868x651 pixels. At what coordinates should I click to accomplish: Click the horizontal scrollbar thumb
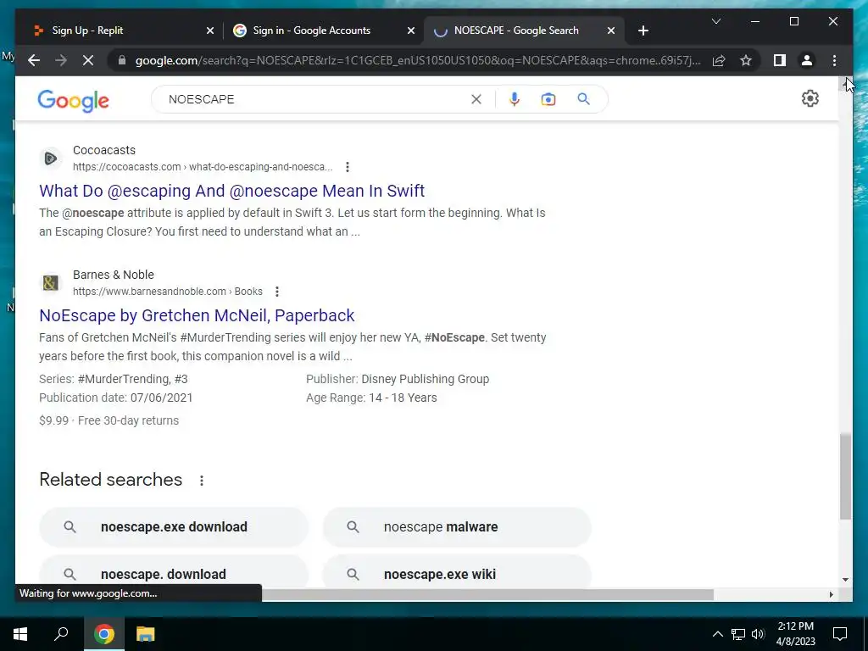[487, 594]
